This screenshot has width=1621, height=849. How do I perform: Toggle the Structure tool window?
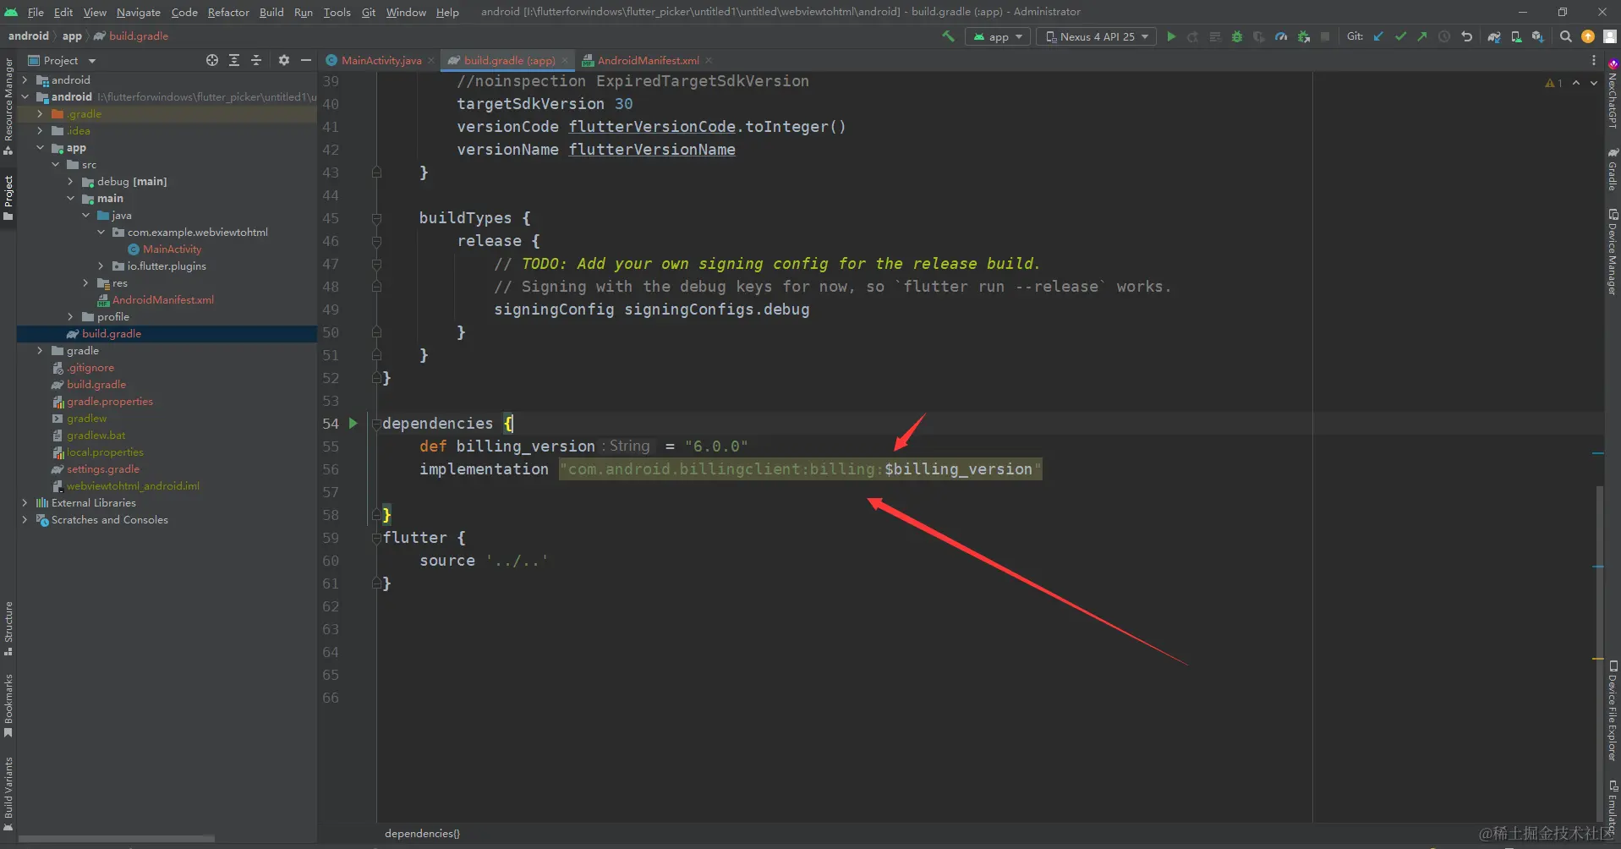pos(8,628)
